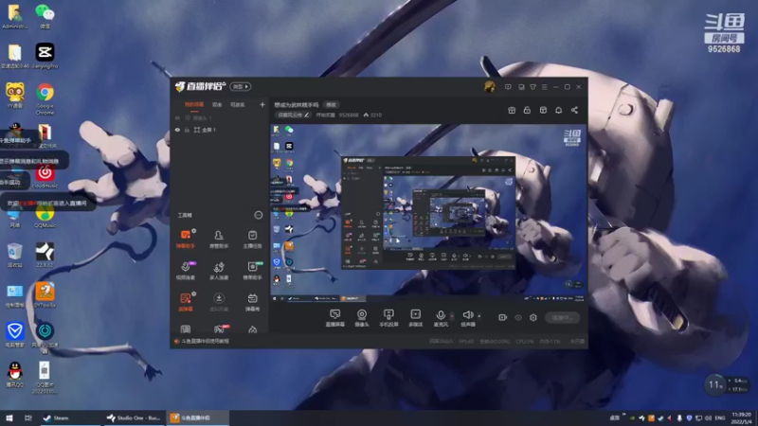
Task: Open the Recycle Bin desktop icon
Action: [x=14, y=256]
